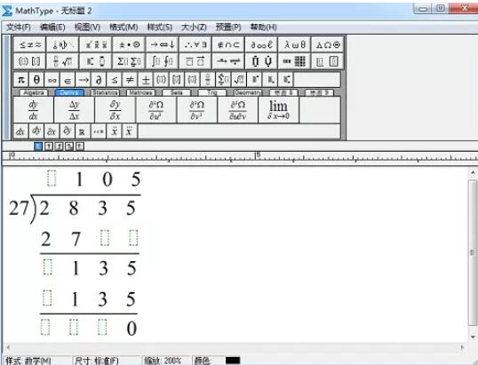
Task: Insert the plus-minus symbol
Action: 146,80
